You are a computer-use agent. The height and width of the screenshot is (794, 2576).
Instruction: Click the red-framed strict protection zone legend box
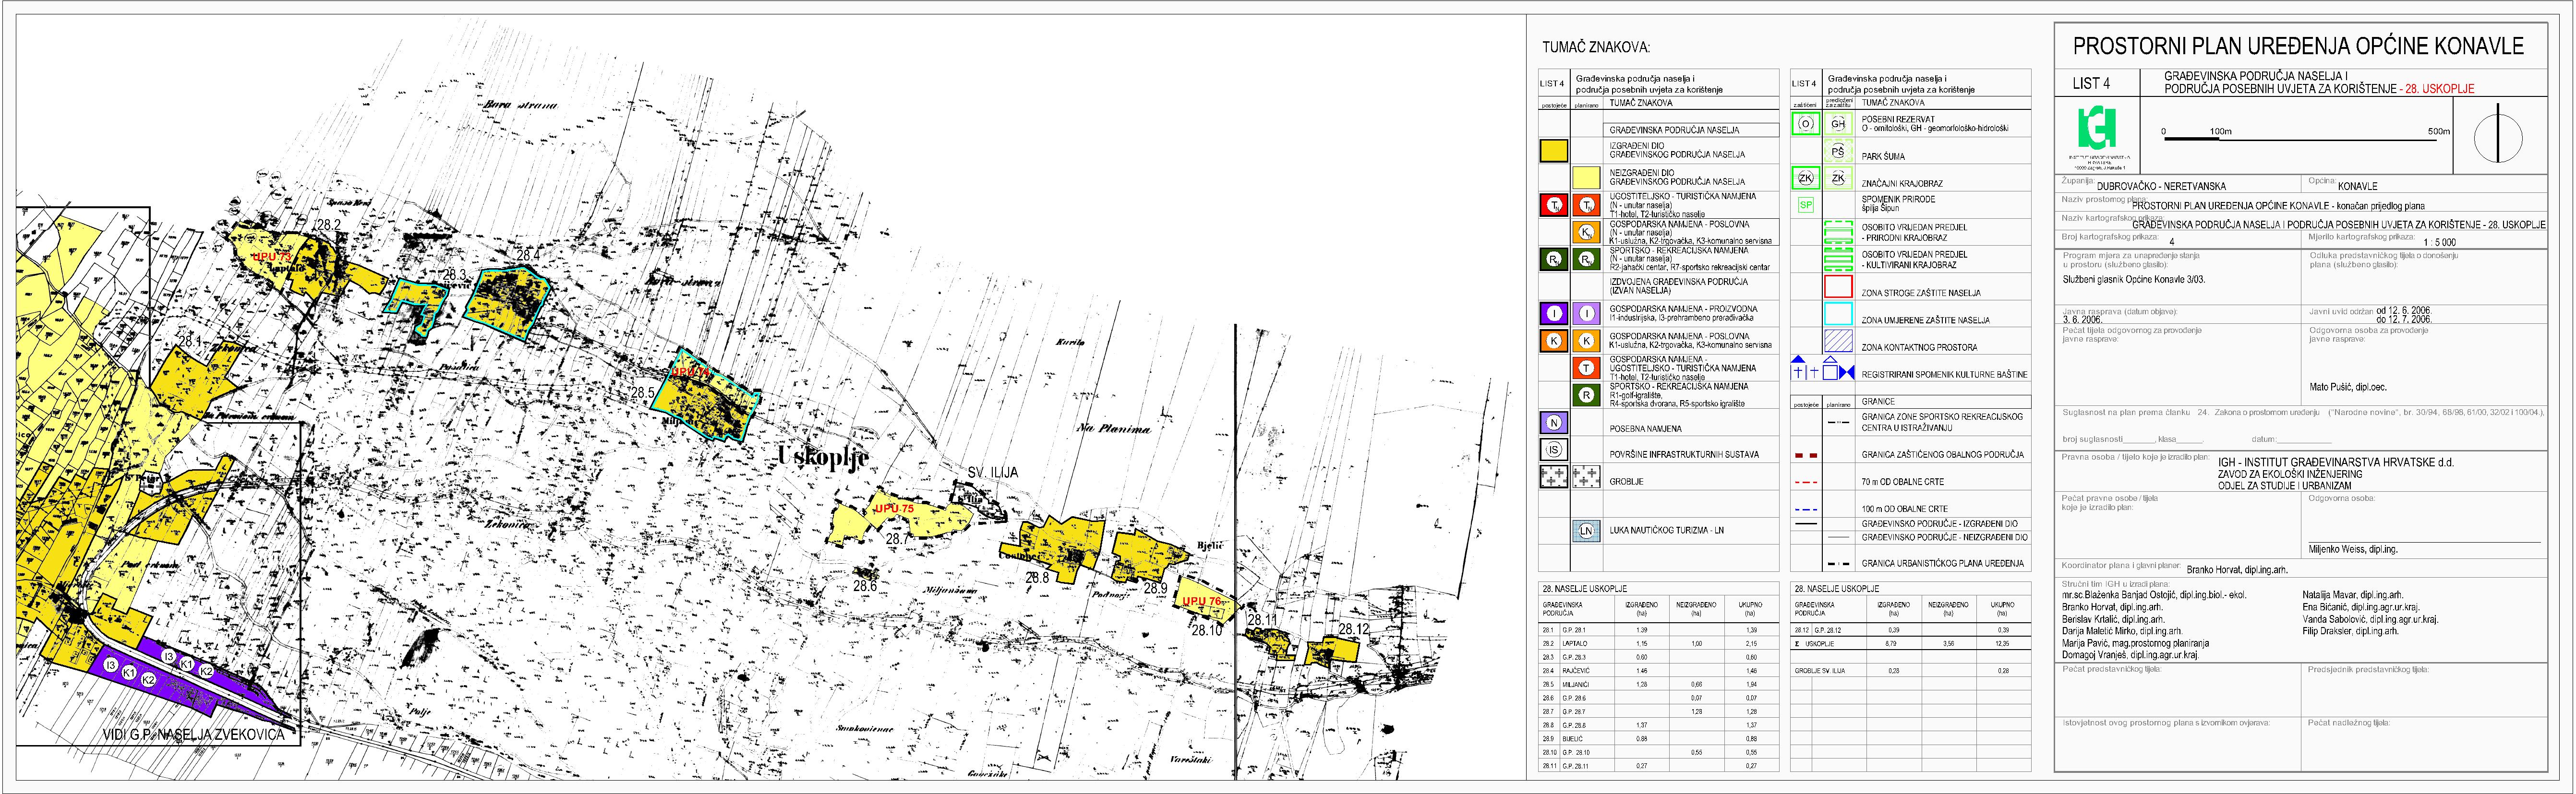click(1838, 286)
